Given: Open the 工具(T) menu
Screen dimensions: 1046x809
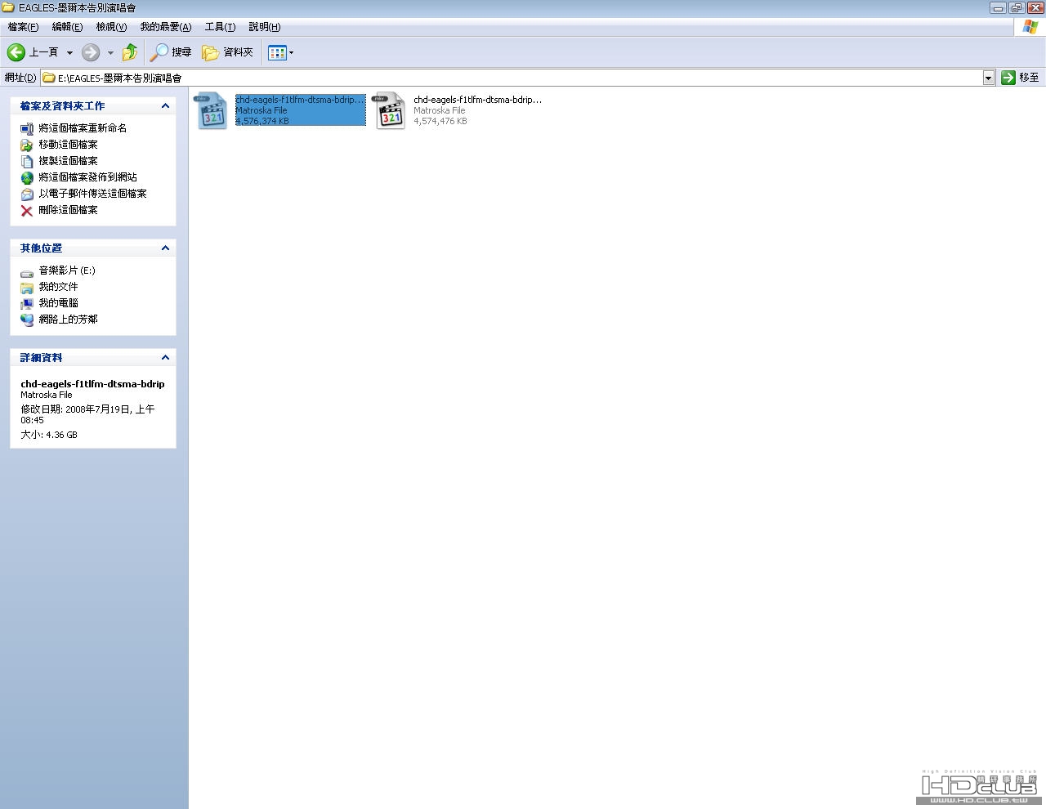Looking at the screenshot, I should [x=220, y=27].
